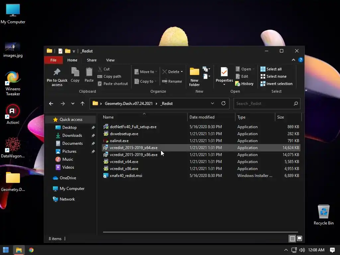Viewport: 340px width, 255px height.
Task: Create a New folder
Action: pyautogui.click(x=194, y=77)
